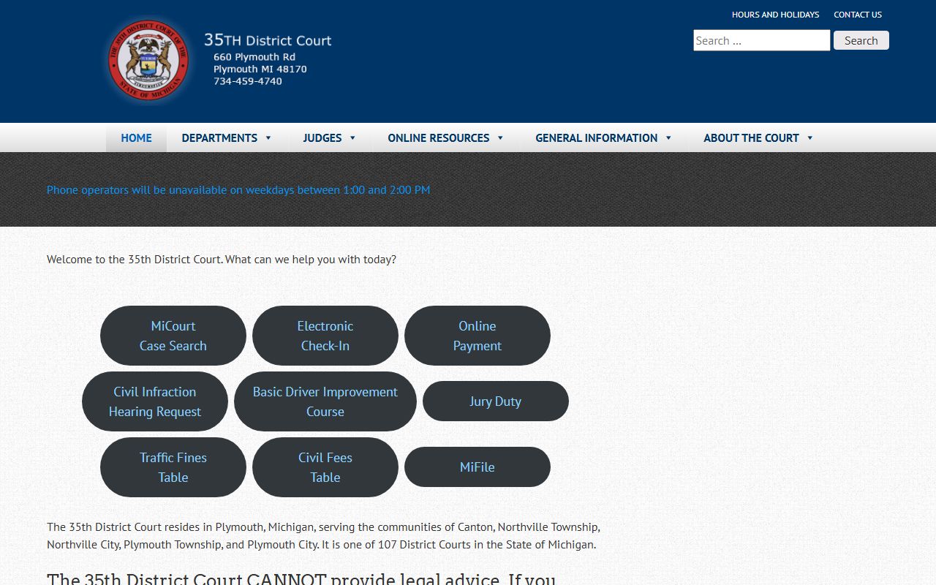This screenshot has height=585, width=936.
Task: Open the MiFile link
Action: [x=478, y=467]
